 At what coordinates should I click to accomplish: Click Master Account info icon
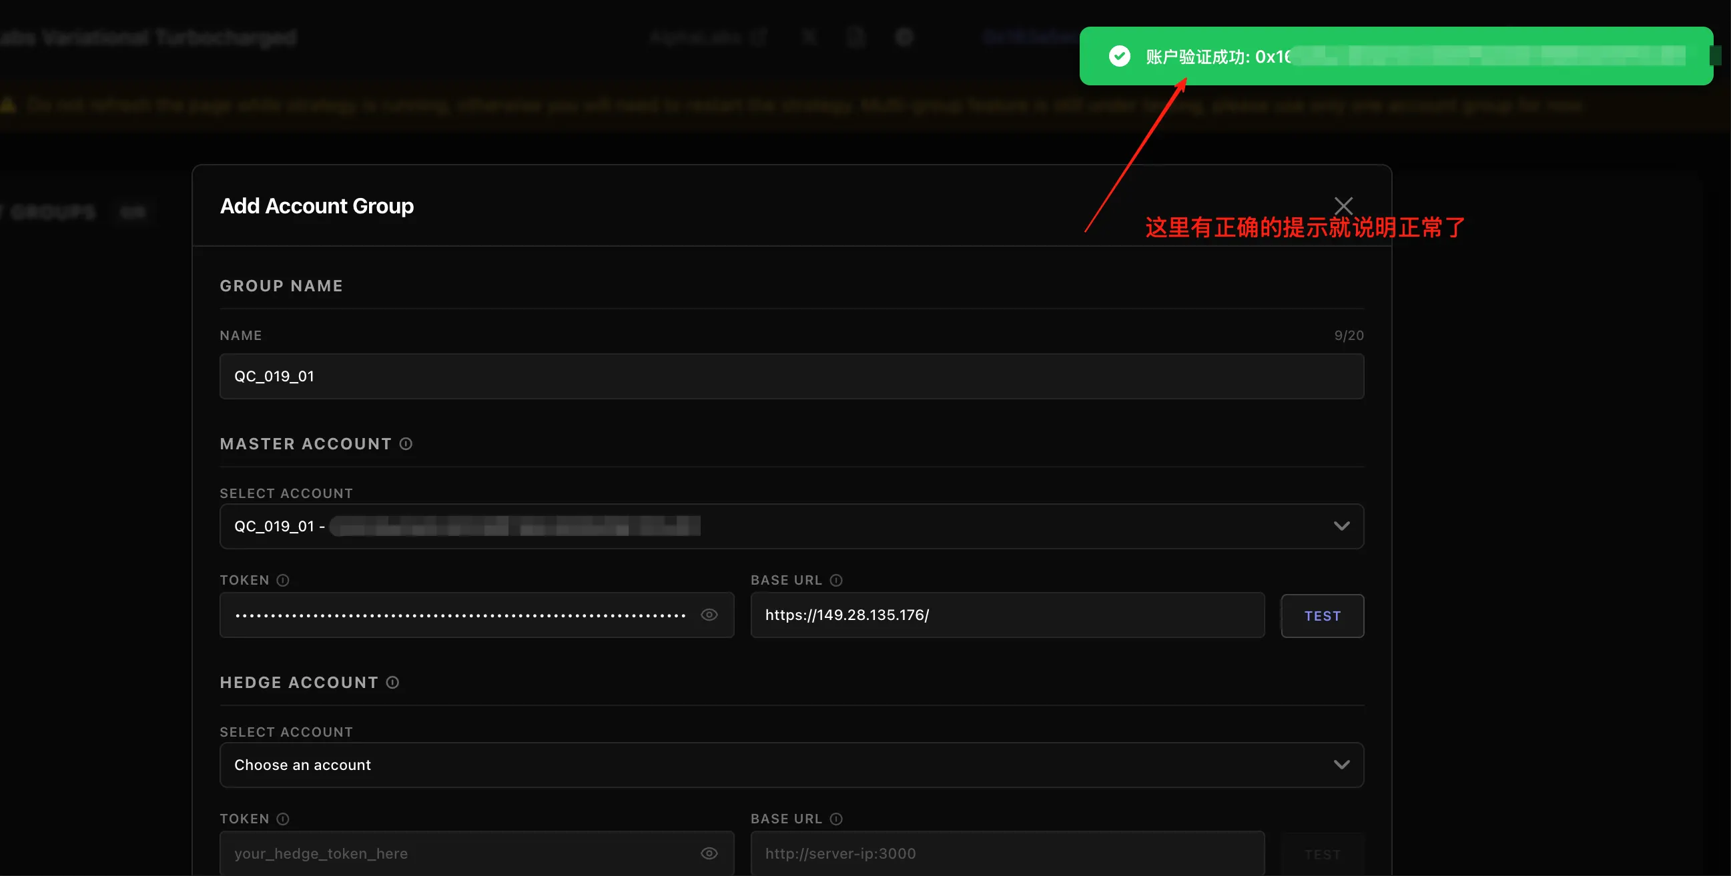click(x=406, y=444)
